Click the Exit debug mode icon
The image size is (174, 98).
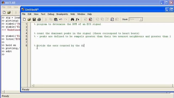click(117, 19)
